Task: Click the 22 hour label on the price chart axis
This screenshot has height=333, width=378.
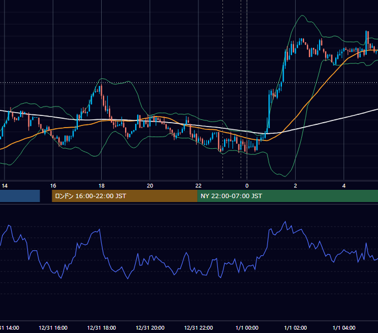Action: pos(198,186)
